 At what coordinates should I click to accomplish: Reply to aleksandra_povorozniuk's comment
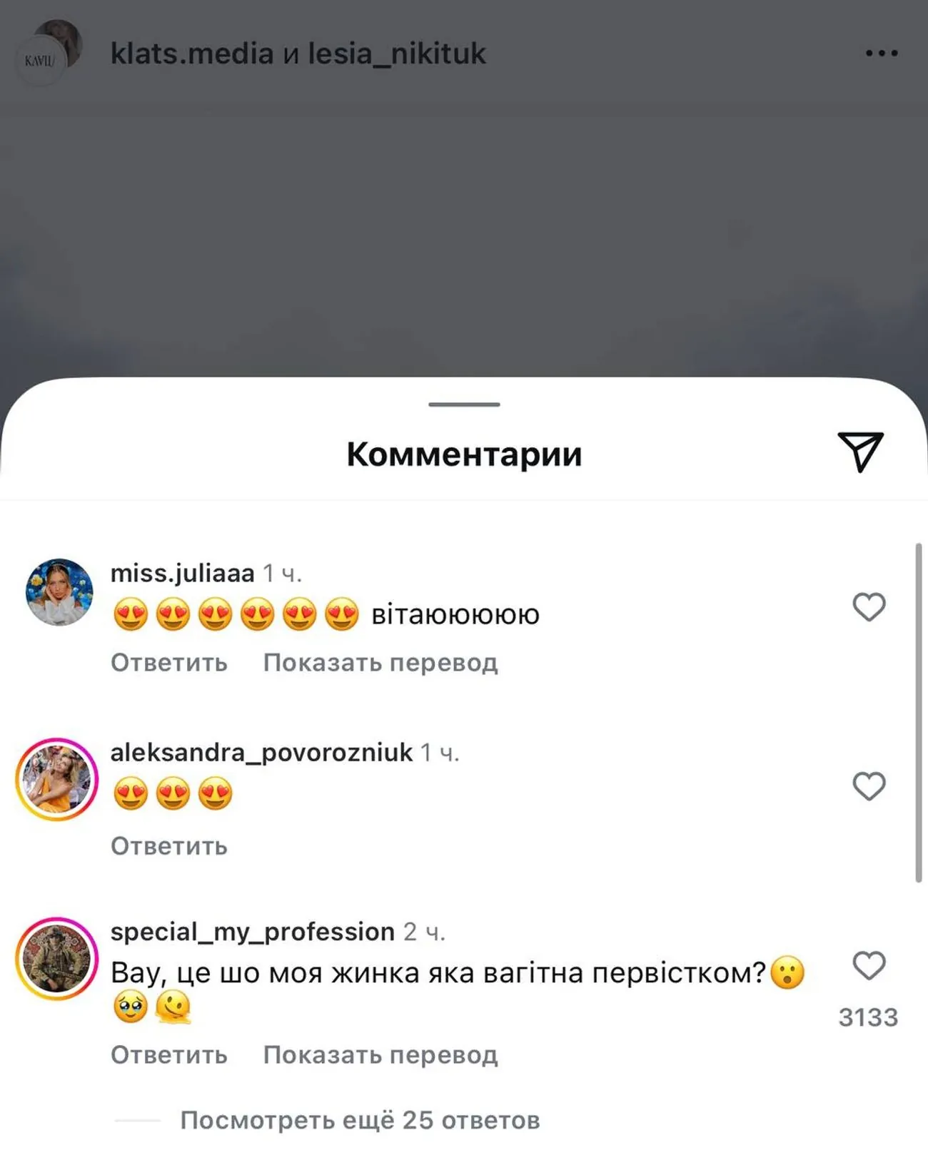[x=169, y=846]
